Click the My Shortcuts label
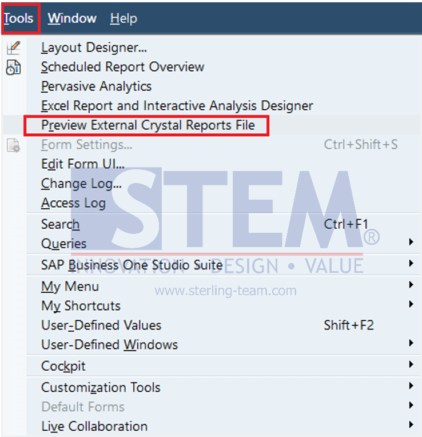This screenshot has width=422, height=437. [x=81, y=306]
